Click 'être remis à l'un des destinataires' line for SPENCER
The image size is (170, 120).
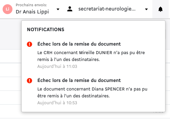73,96
